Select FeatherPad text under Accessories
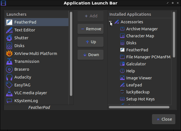 [x=137, y=50]
